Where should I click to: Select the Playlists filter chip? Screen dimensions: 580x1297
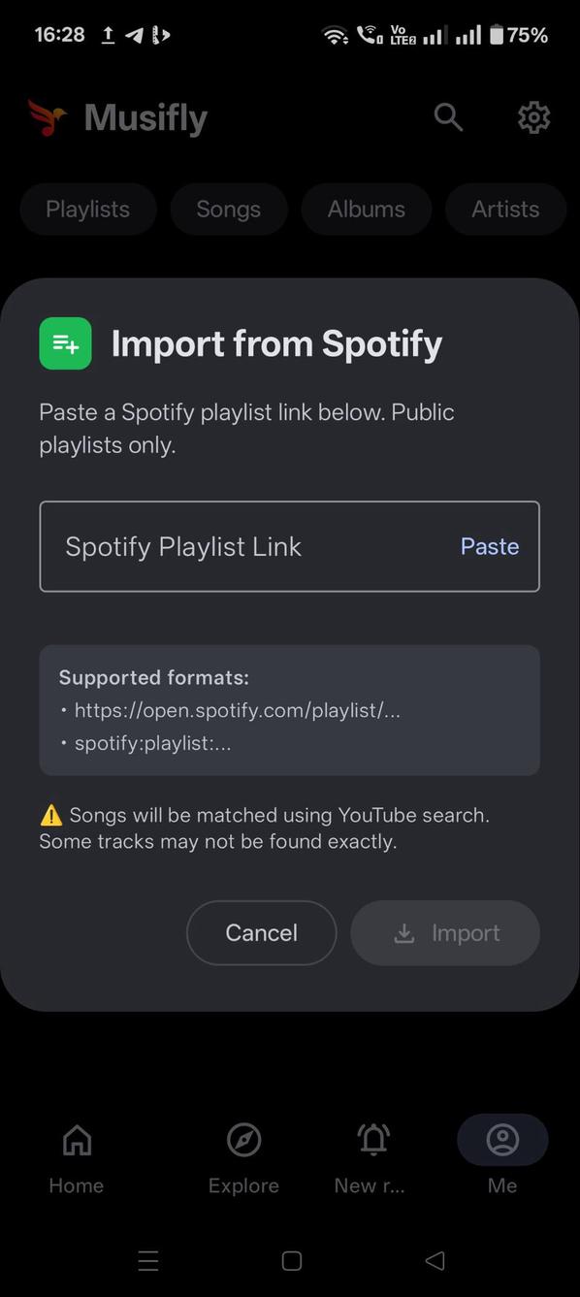87,209
